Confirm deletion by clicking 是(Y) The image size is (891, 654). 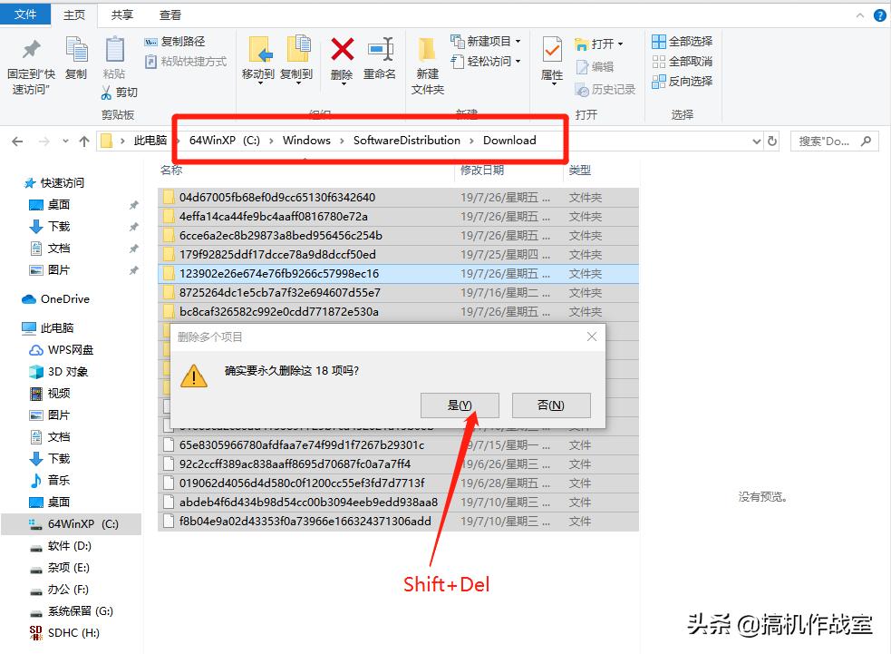point(459,405)
